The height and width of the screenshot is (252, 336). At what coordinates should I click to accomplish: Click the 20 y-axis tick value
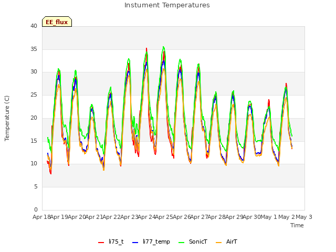[34, 118]
